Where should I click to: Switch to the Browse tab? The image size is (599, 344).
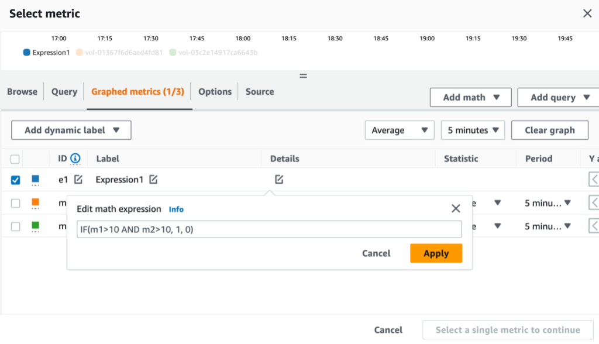[22, 92]
